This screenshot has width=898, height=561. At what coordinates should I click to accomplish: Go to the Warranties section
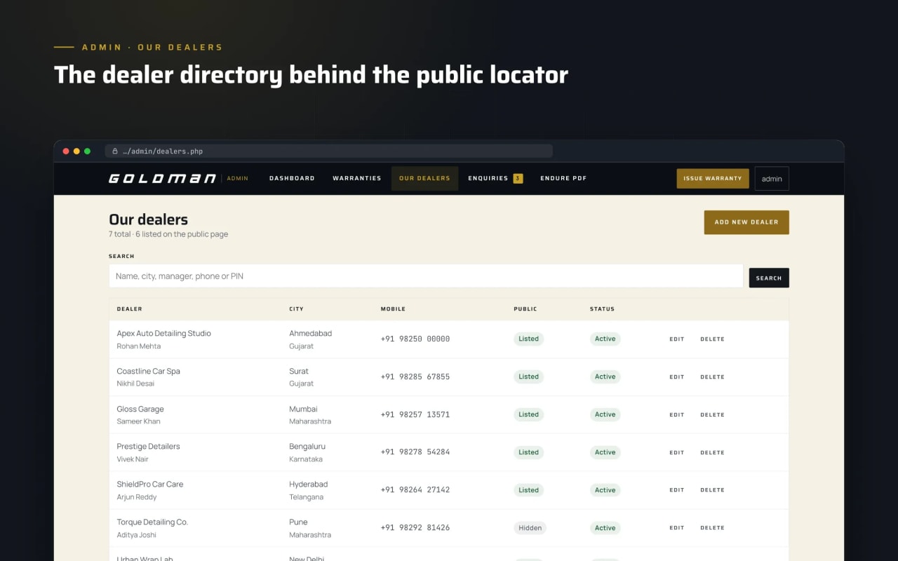(357, 178)
